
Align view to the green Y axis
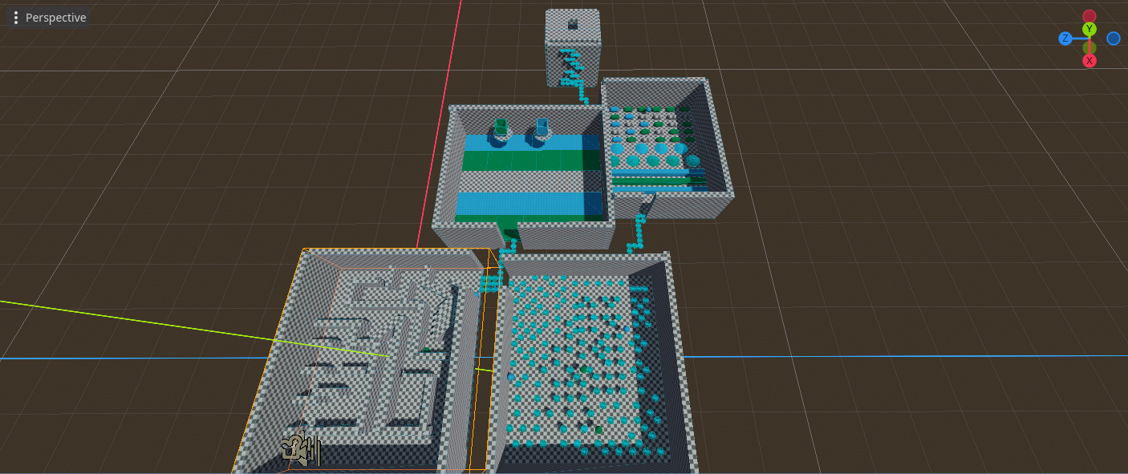(1089, 30)
